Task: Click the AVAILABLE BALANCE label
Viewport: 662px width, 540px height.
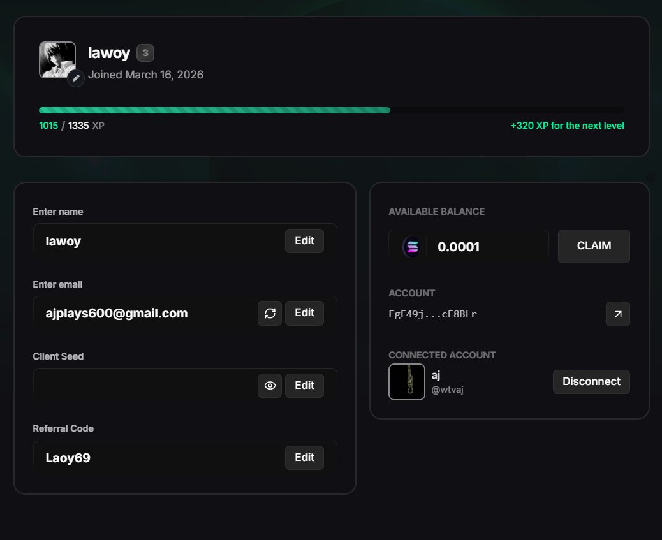Action: click(x=436, y=212)
